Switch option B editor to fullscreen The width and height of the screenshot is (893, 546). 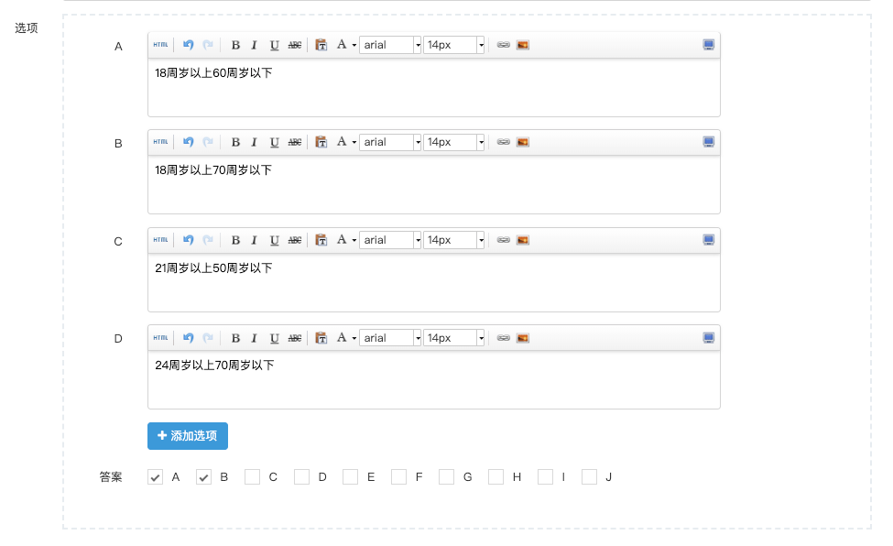click(709, 143)
